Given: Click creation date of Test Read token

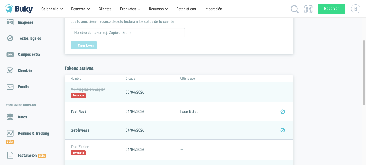Looking at the screenshot, I should point(135,112).
